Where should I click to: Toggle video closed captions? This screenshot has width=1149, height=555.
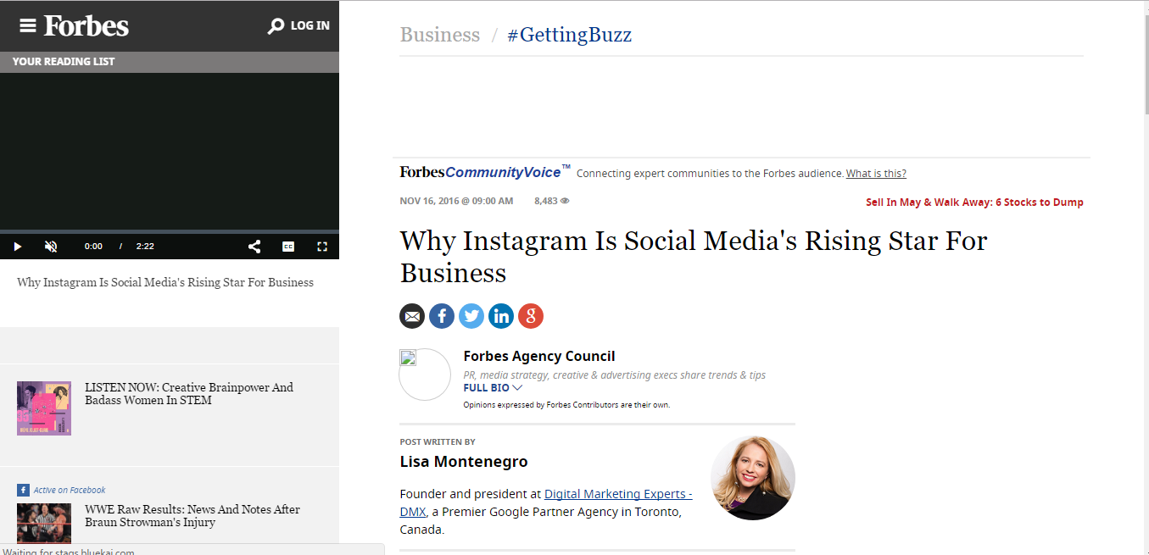click(x=288, y=247)
